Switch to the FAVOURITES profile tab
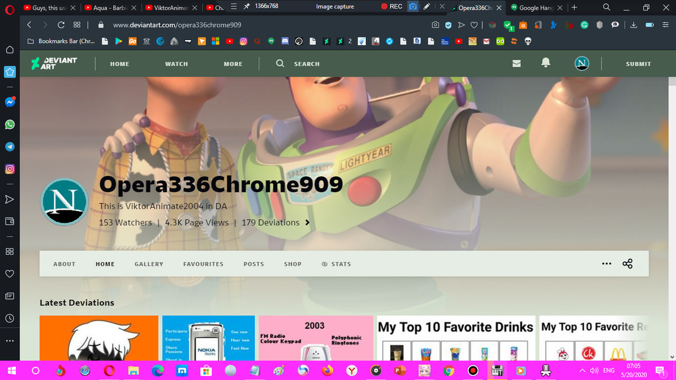Viewport: 676px width, 380px height. click(203, 264)
